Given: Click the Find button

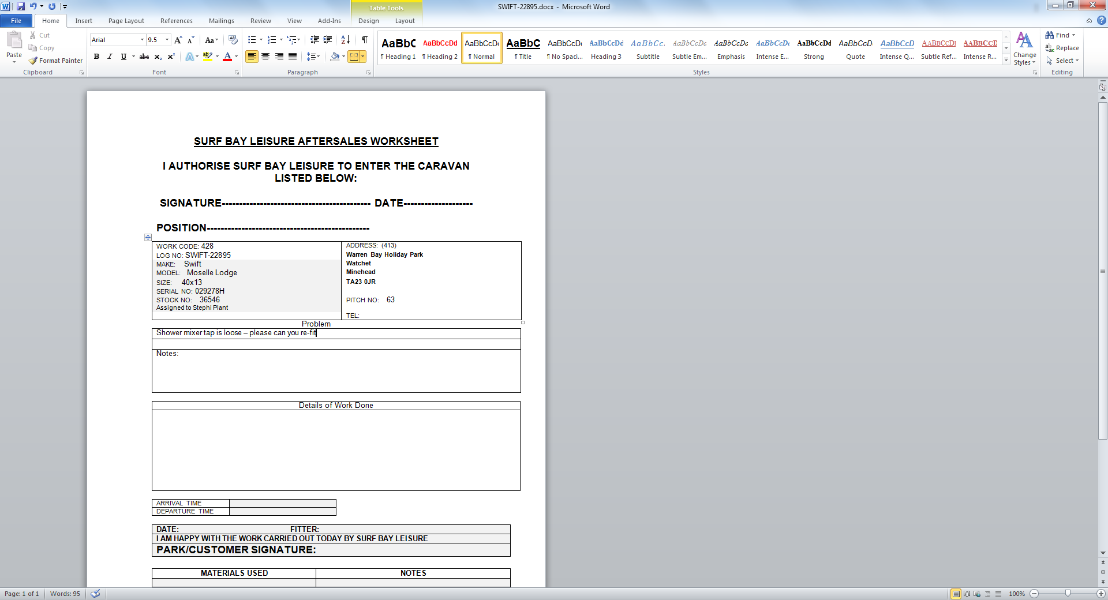Looking at the screenshot, I should pyautogui.click(x=1060, y=35).
